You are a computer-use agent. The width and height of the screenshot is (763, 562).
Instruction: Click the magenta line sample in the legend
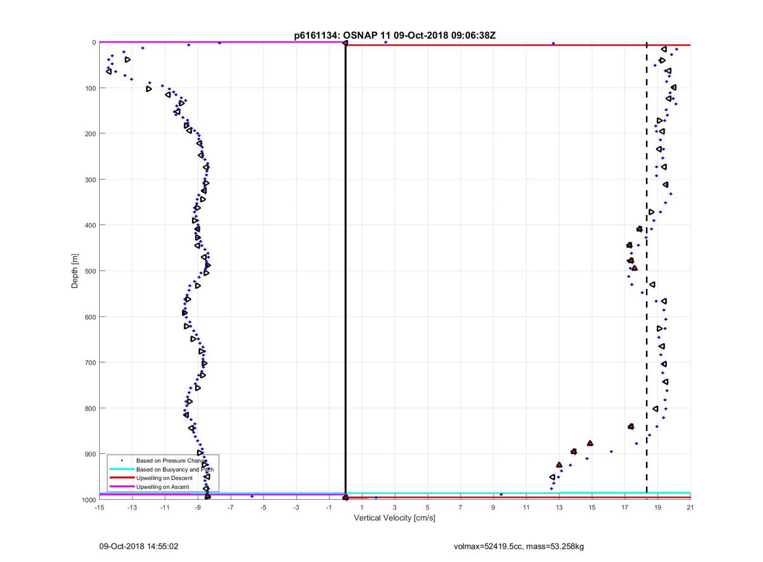click(x=121, y=486)
